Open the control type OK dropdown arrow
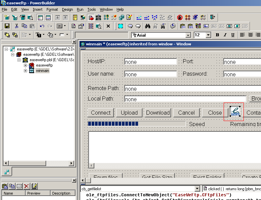This screenshot has width=261, height=200. click(x=65, y=26)
